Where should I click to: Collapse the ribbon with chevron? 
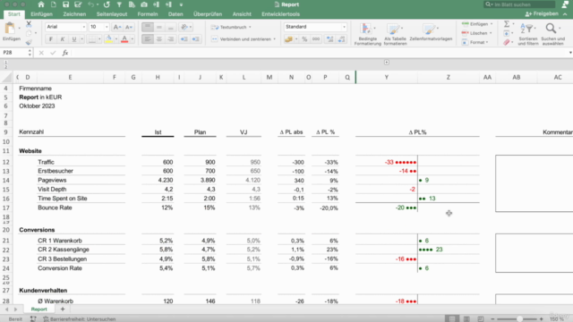pyautogui.click(x=565, y=14)
